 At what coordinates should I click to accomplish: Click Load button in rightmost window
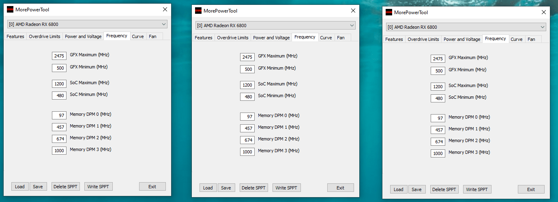(399, 189)
